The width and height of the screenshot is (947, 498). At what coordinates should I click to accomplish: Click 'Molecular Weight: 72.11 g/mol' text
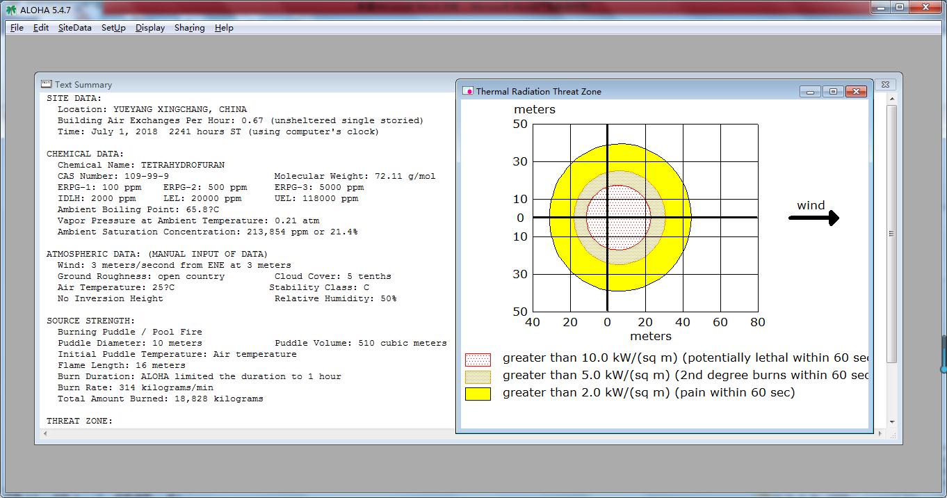tap(355, 176)
